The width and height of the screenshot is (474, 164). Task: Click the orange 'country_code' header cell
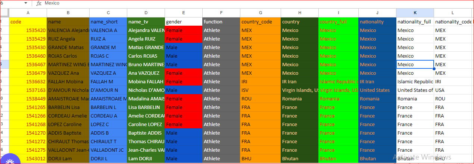[x=260, y=22]
